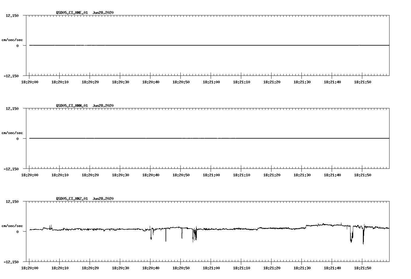The height and width of the screenshot is (279, 411).
Task: Select the 18:20:00 time label under HNZ plot
Action: 30,268
